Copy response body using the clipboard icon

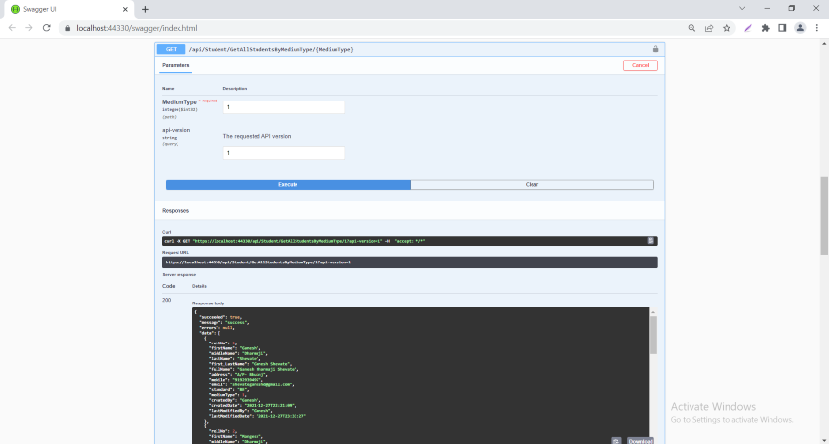click(x=615, y=441)
